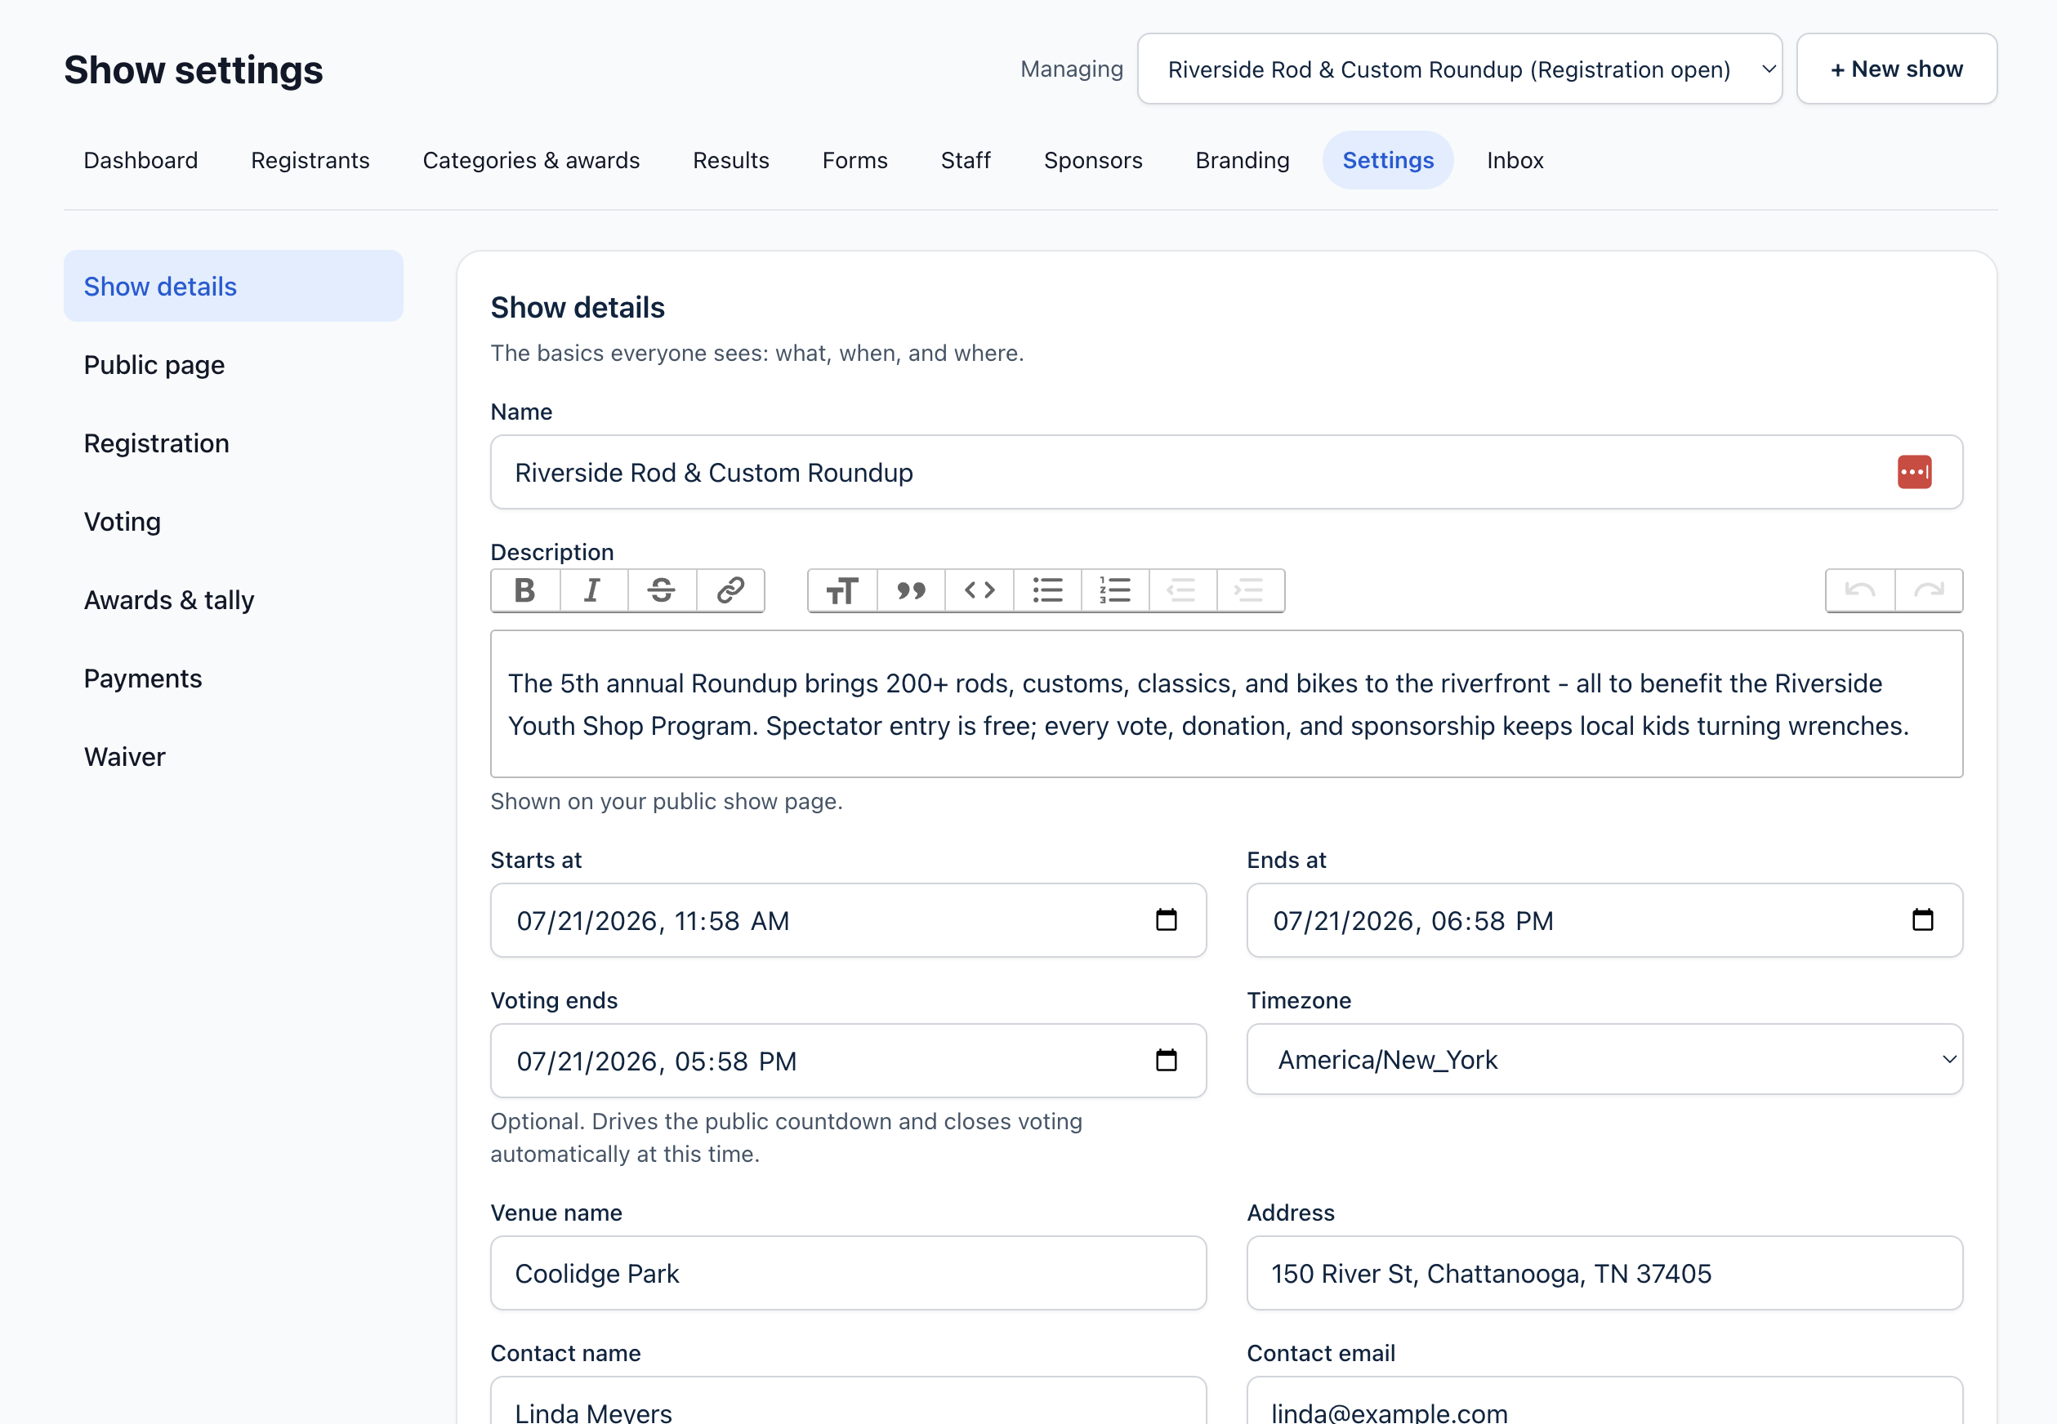This screenshot has height=1424, width=2057.
Task: Click the Contact email field
Action: 1604,1401
